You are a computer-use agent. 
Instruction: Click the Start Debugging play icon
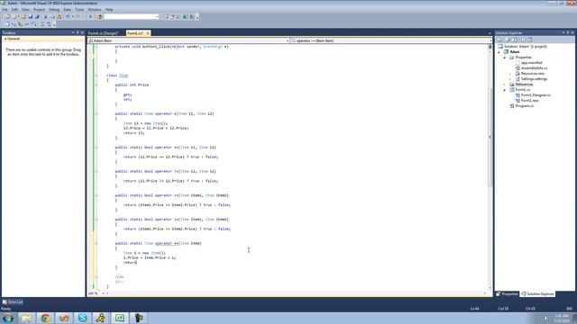pyautogui.click(x=90, y=16)
